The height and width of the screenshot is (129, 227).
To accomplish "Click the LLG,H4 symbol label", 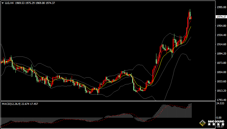I will coord(9,3).
